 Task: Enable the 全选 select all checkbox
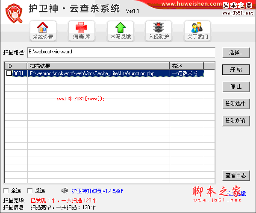6,191
